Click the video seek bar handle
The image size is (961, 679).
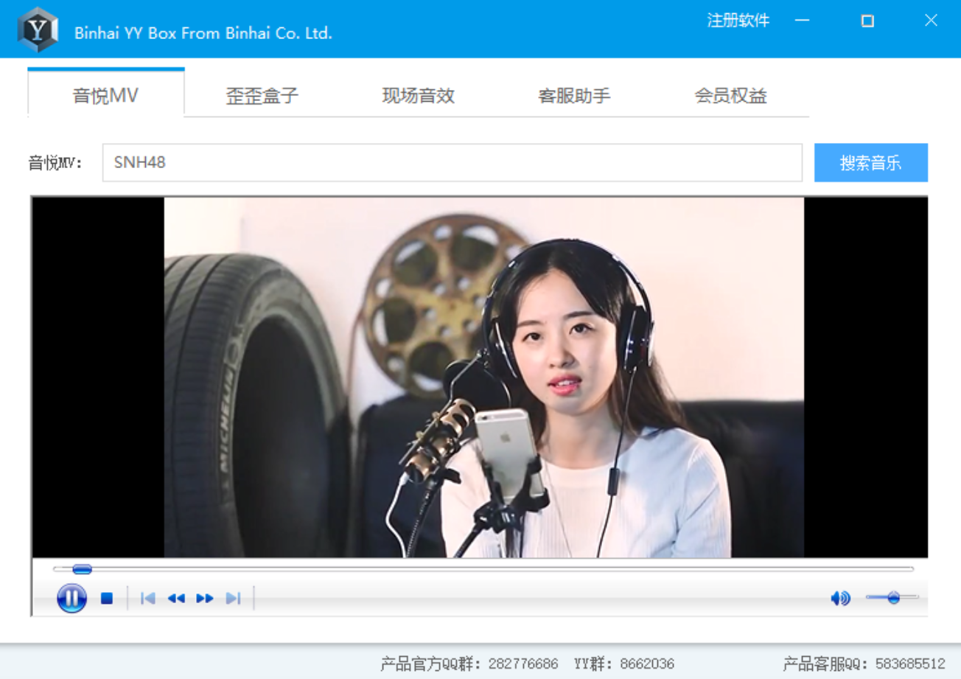click(x=82, y=568)
